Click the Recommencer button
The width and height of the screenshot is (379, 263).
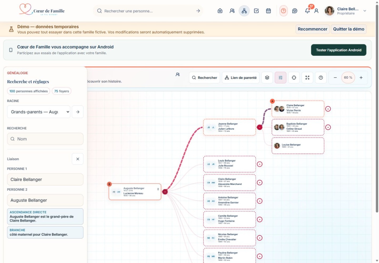312,29
